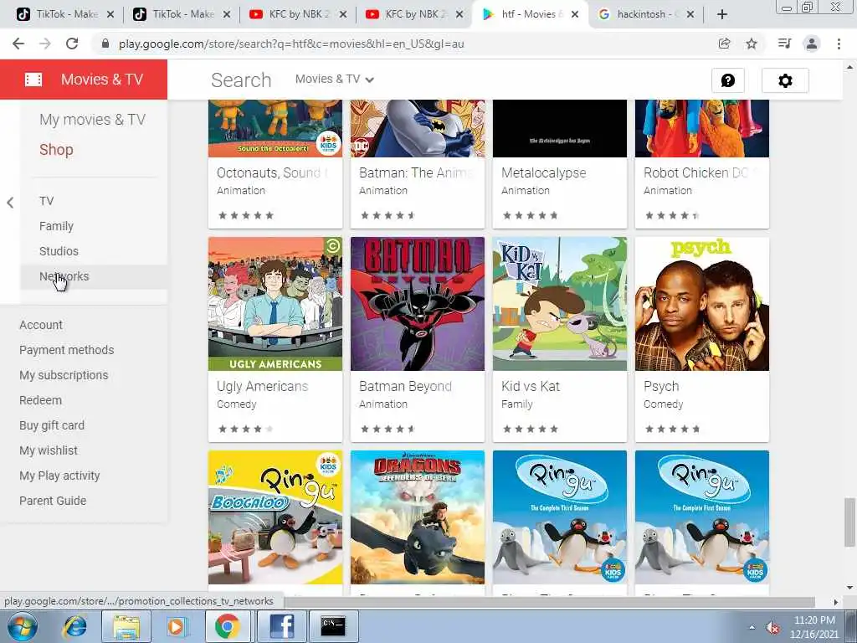Open the Parent Guide link

click(53, 502)
